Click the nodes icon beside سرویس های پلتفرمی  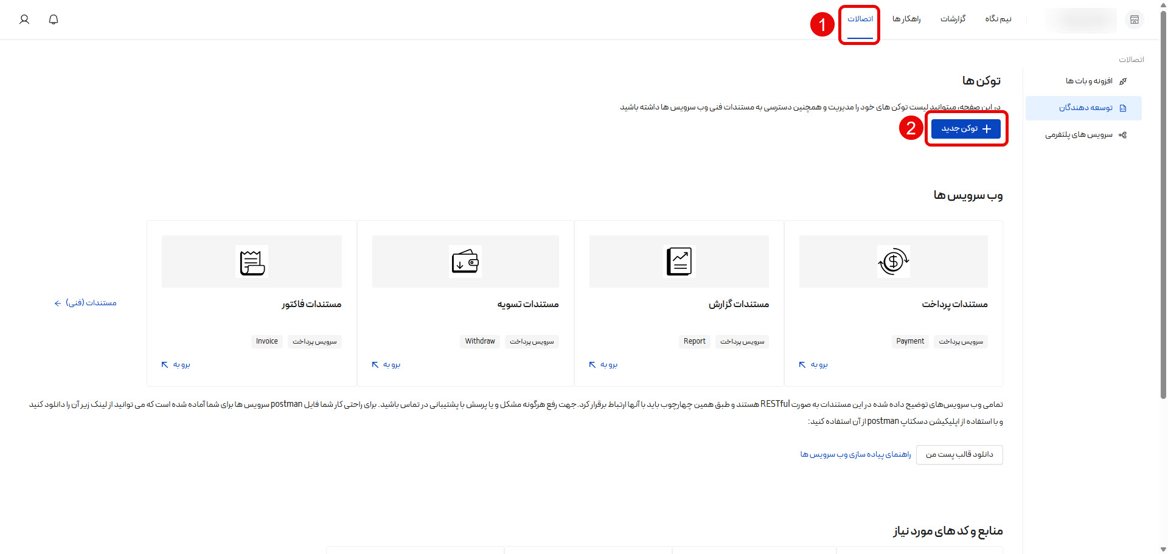click(x=1123, y=135)
